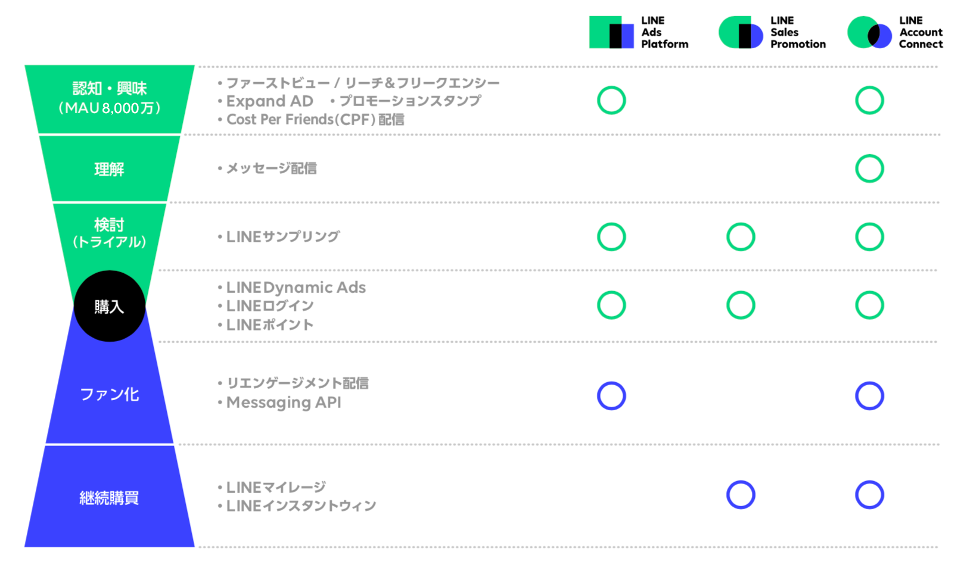Screen dimensions: 964x568
Task: Click Account Connect circle in 理解 row
Action: [x=869, y=168]
